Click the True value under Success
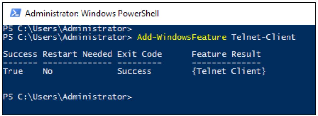This screenshot has width=318, height=116. (x=13, y=71)
